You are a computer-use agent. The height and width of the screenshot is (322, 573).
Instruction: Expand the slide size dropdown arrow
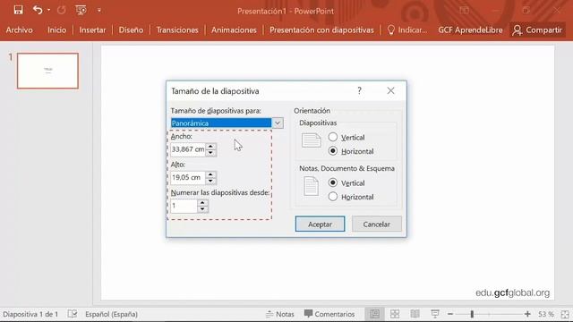[x=278, y=123]
